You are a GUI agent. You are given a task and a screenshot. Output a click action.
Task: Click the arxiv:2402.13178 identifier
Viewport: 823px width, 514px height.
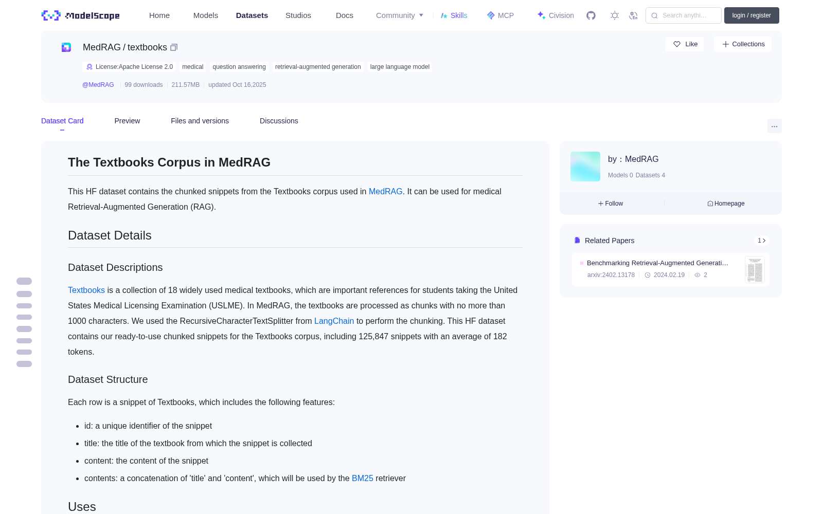[611, 275]
